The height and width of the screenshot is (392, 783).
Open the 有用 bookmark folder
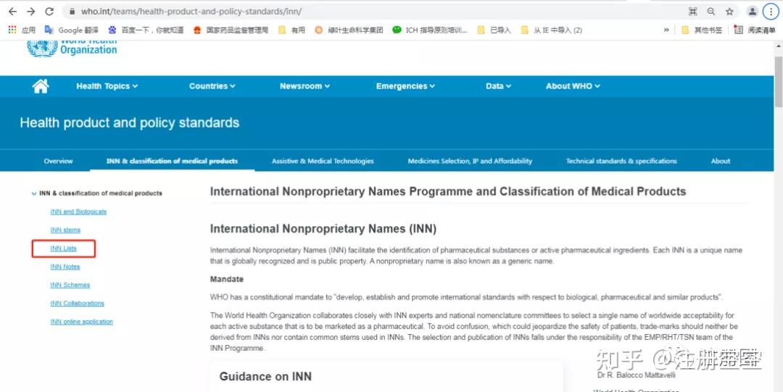click(291, 30)
